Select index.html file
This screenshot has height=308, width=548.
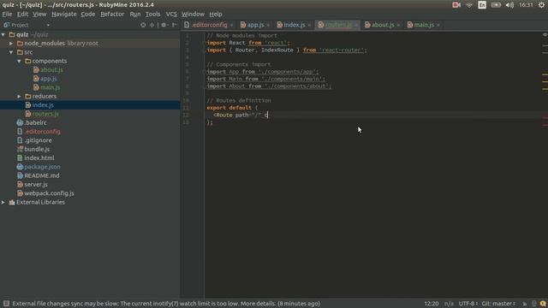coord(39,157)
